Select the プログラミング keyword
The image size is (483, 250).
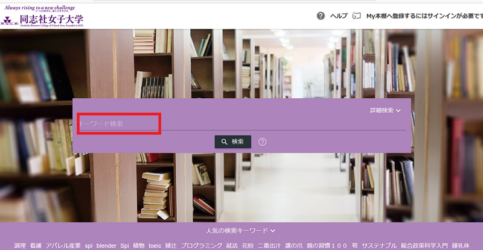click(200, 245)
